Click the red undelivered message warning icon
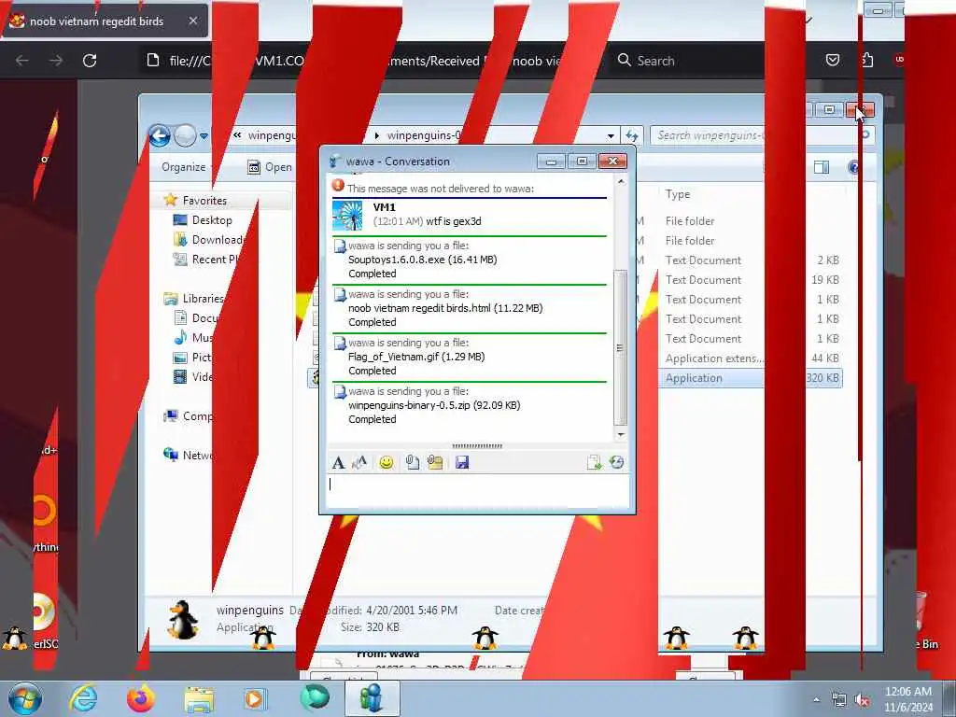This screenshot has width=956, height=717. pos(338,186)
